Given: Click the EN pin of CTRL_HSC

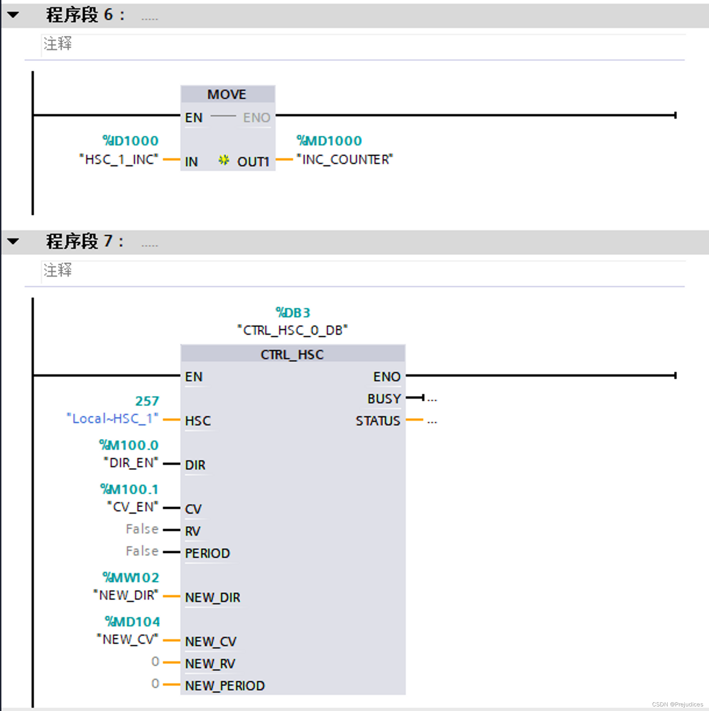Looking at the screenshot, I should pyautogui.click(x=194, y=377).
